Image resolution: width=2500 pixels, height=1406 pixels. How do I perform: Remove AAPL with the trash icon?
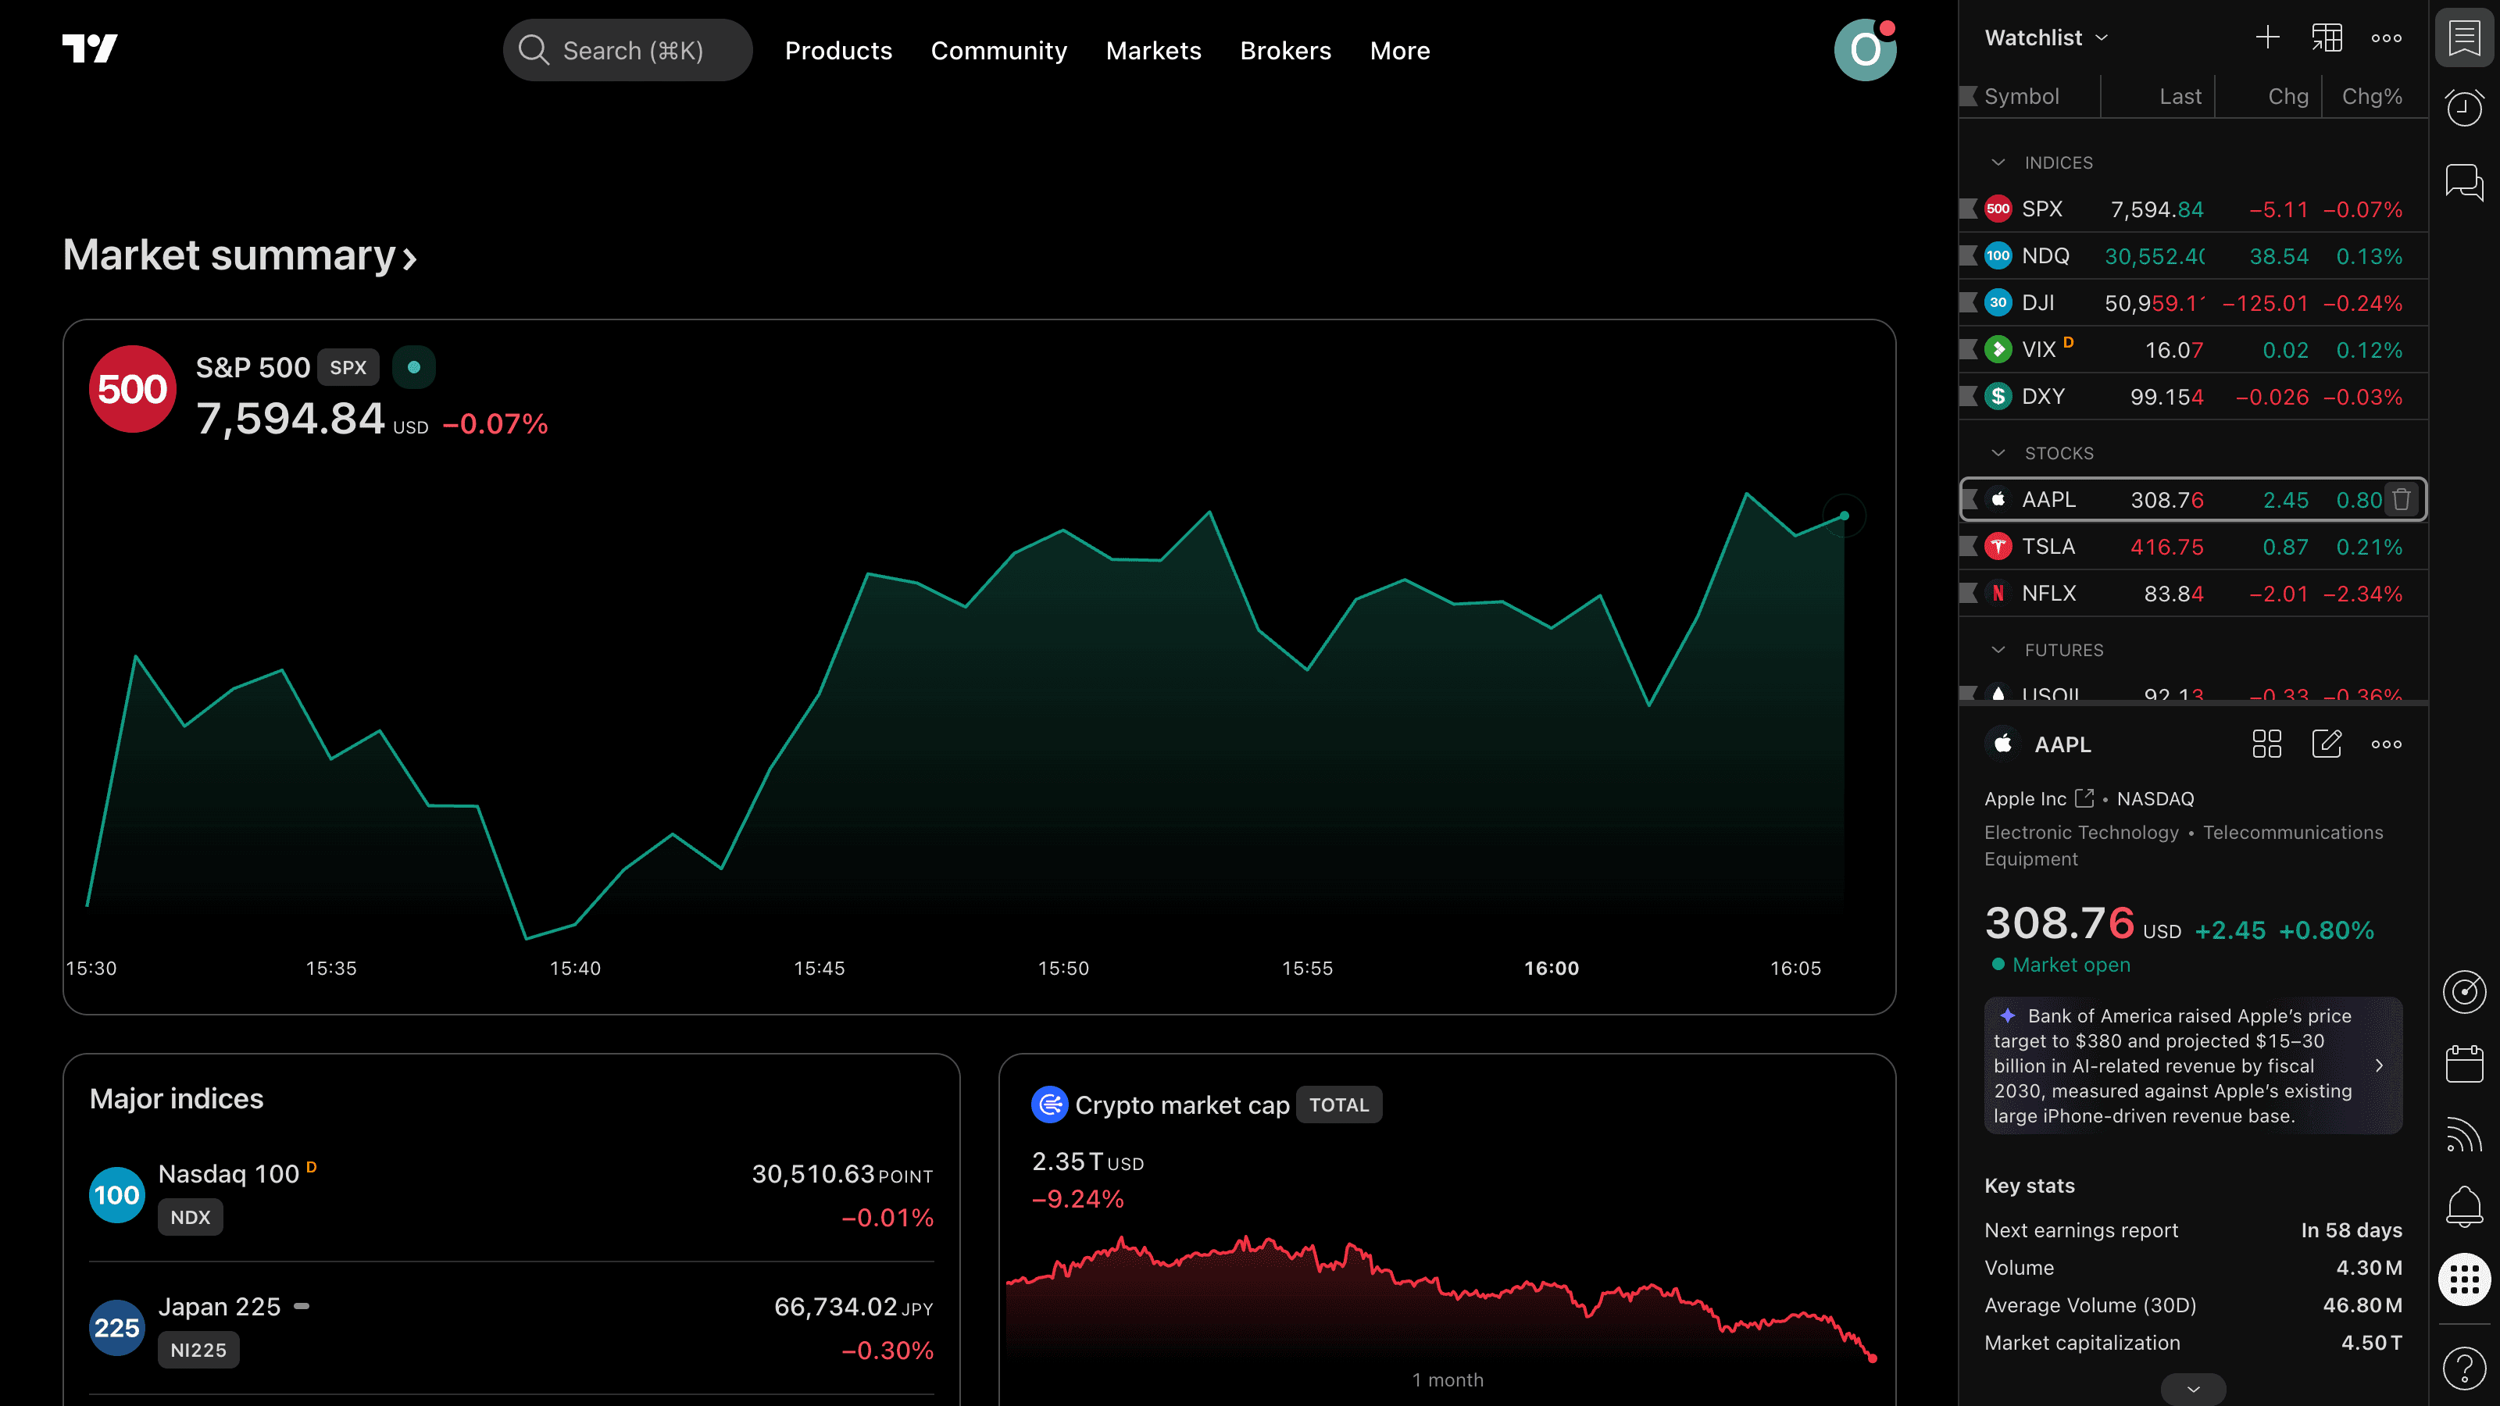tap(2402, 500)
